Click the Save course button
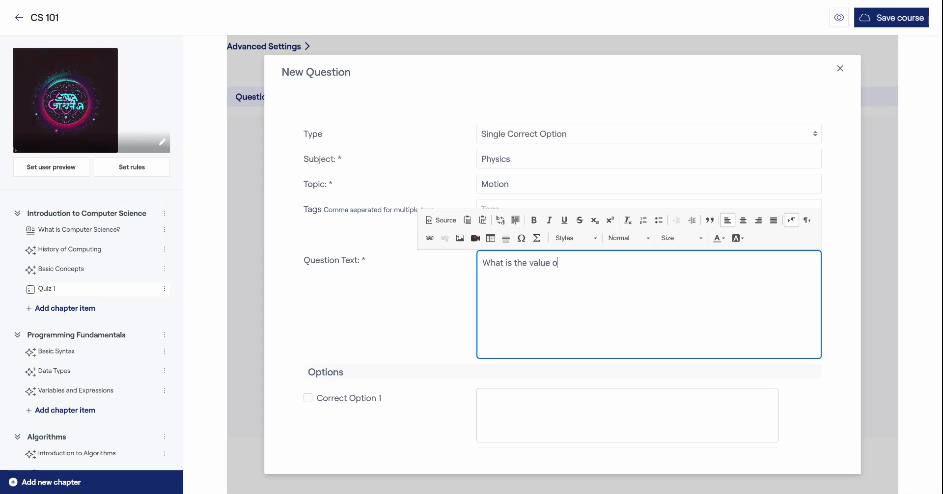The height and width of the screenshot is (494, 943). [891, 18]
